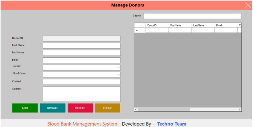The height and width of the screenshot is (127, 253).
Task: Click the Manage Donors title text
Action: [x=128, y=5]
